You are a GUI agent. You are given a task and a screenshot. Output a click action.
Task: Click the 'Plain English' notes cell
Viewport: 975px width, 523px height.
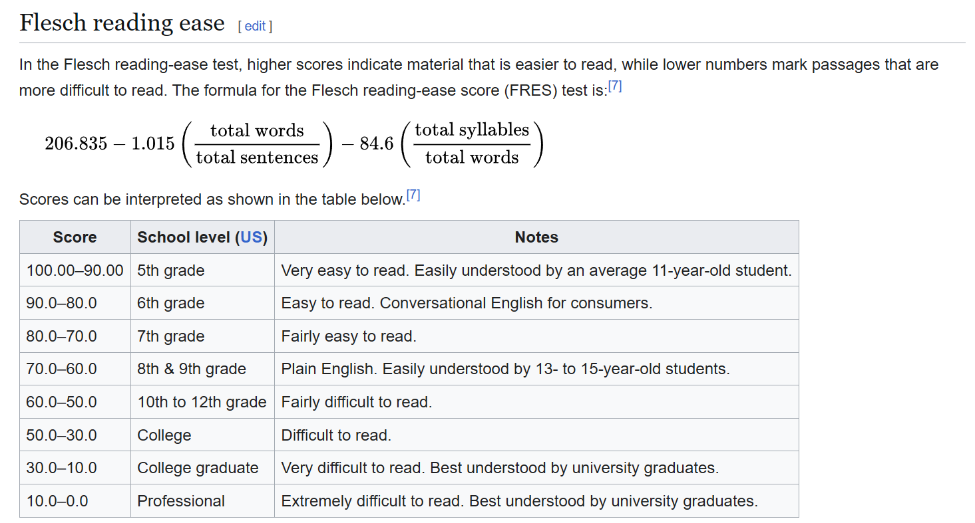505,369
